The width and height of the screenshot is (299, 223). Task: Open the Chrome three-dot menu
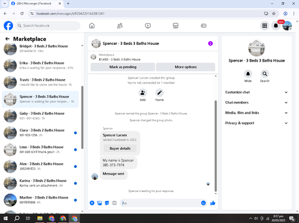(x=294, y=14)
